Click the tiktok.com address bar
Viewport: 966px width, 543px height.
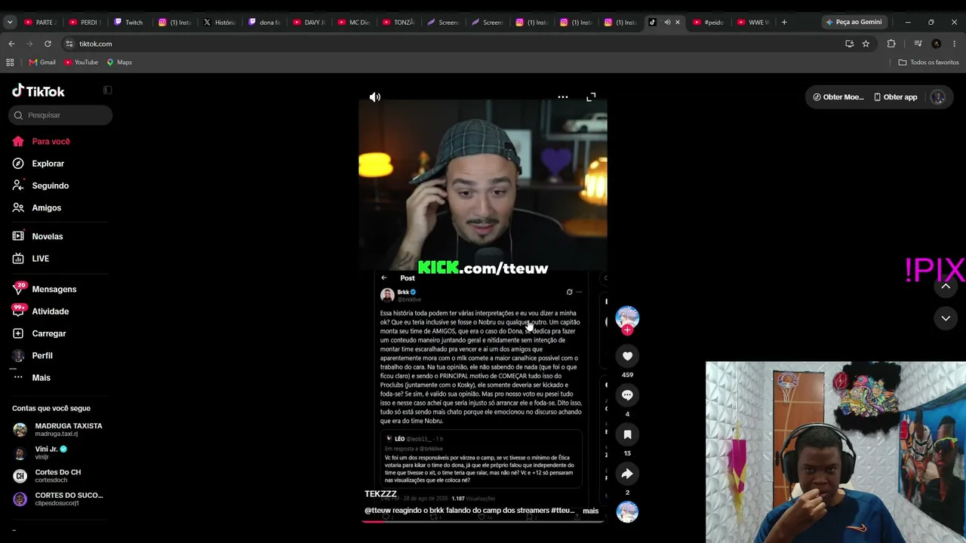450,44
